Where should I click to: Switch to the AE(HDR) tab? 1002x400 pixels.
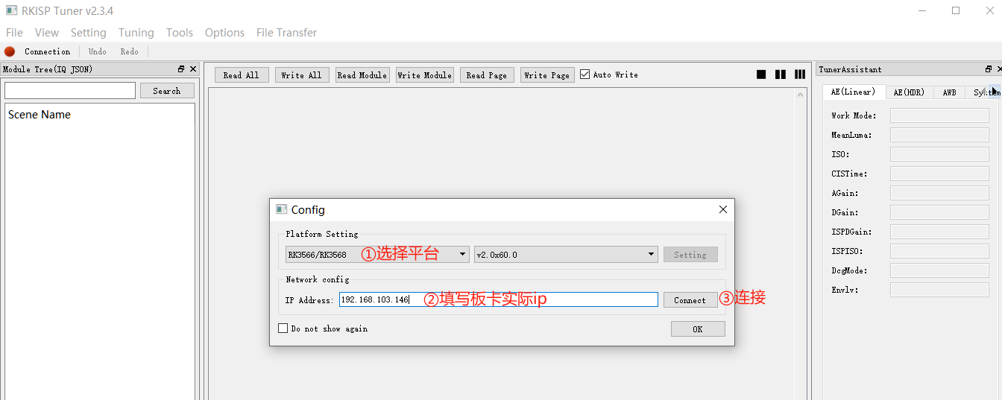tap(908, 92)
